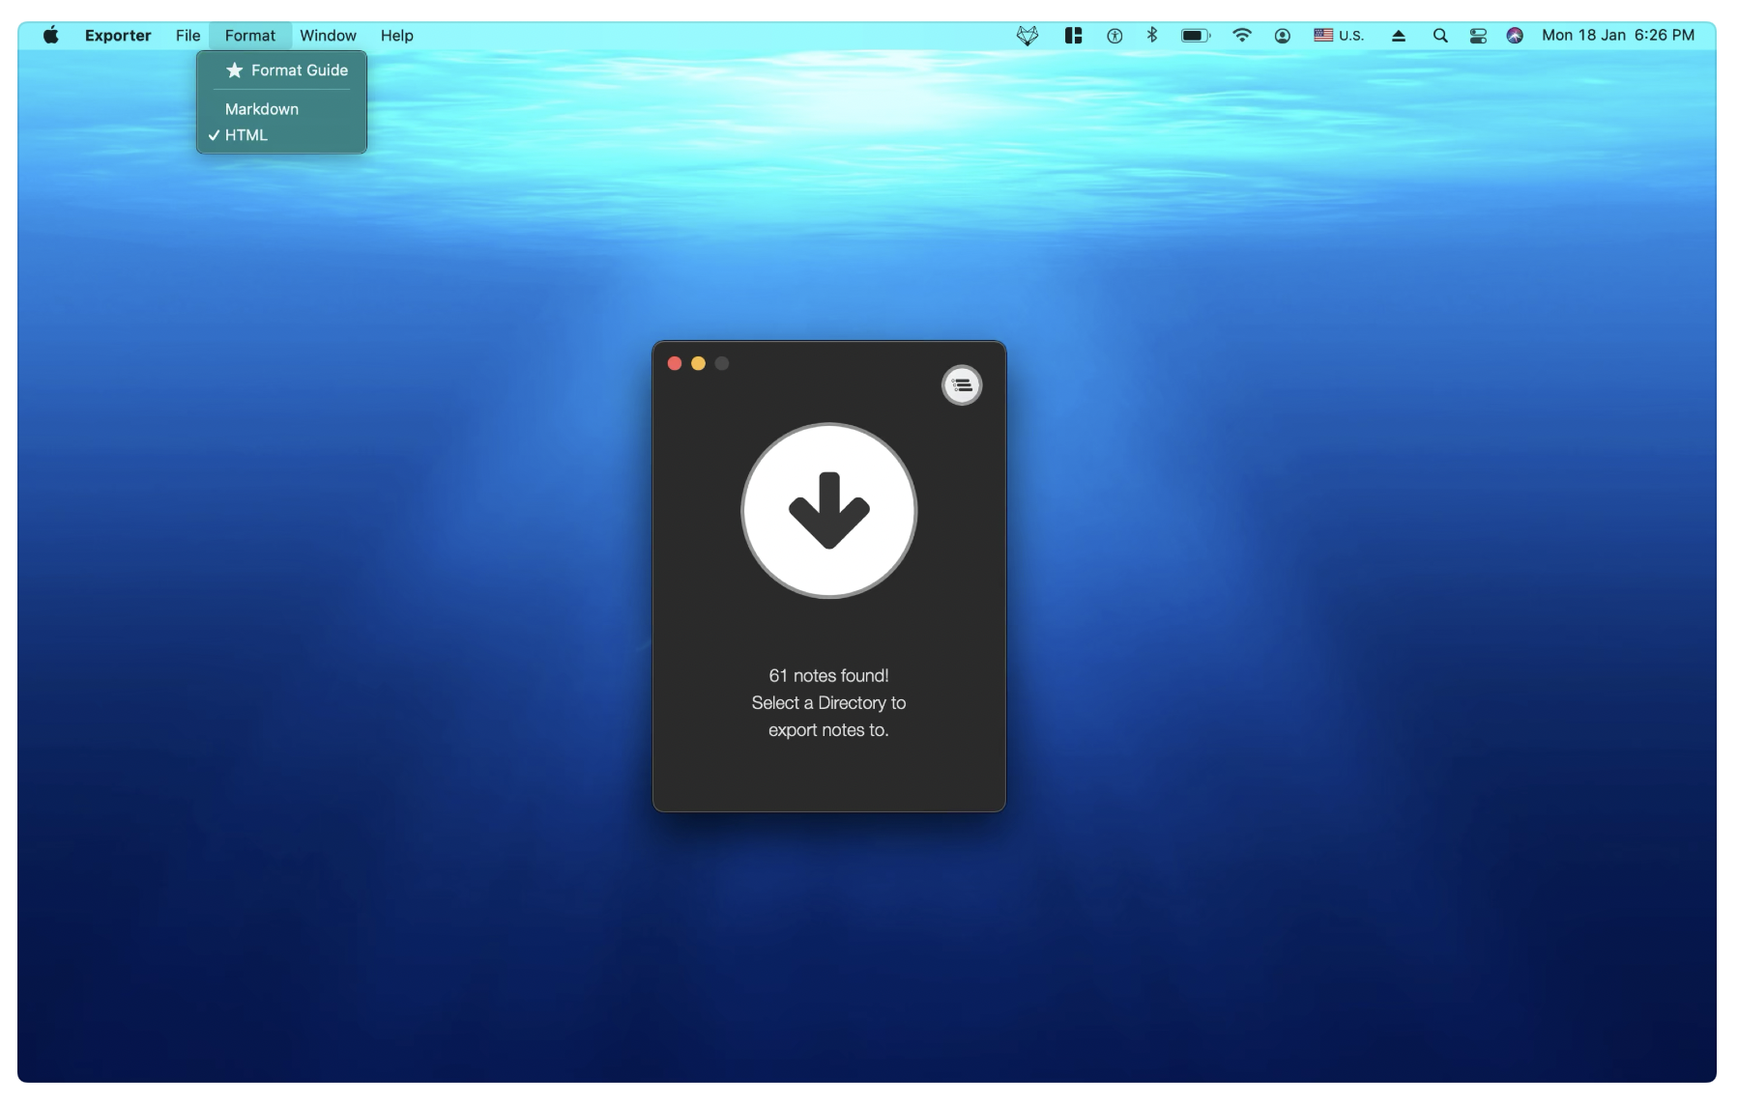This screenshot has height=1105, width=1738.
Task: Close the open Format menu
Action: click(250, 36)
